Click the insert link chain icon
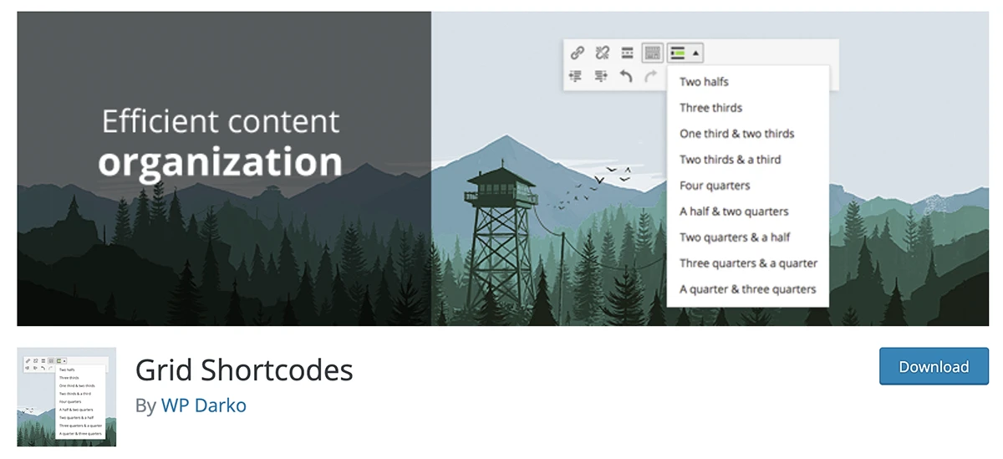The width and height of the screenshot is (1003, 459). [x=577, y=53]
